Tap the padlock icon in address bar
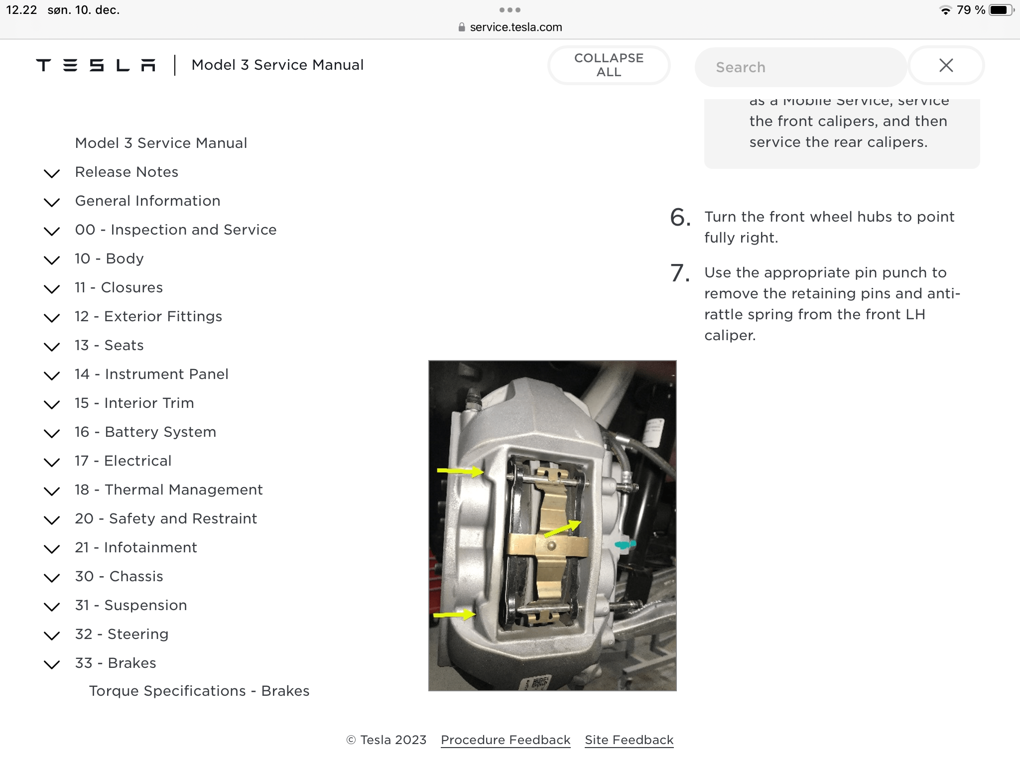This screenshot has height=765, width=1020. click(462, 27)
